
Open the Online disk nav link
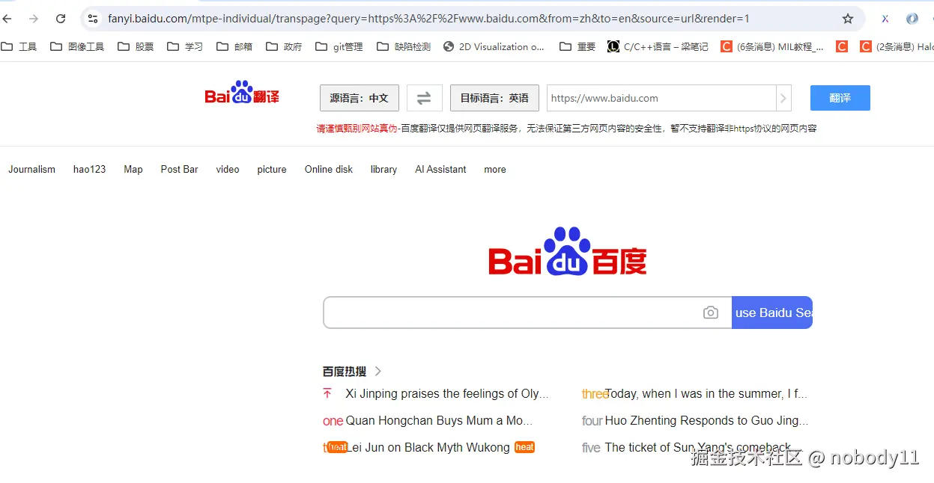point(329,169)
